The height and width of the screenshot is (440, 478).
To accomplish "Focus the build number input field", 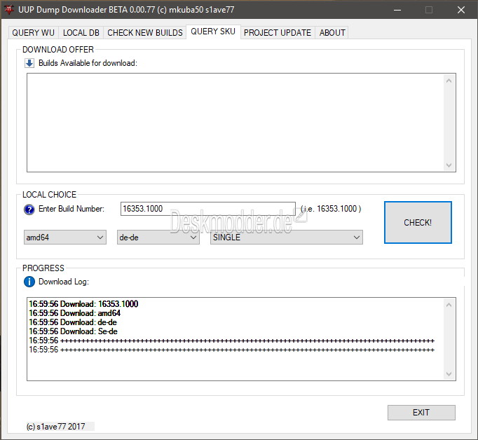I will (208, 209).
